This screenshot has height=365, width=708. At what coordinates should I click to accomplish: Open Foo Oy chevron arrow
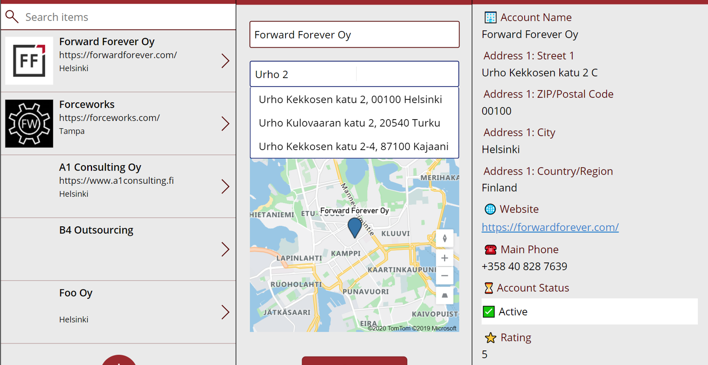pos(225,312)
